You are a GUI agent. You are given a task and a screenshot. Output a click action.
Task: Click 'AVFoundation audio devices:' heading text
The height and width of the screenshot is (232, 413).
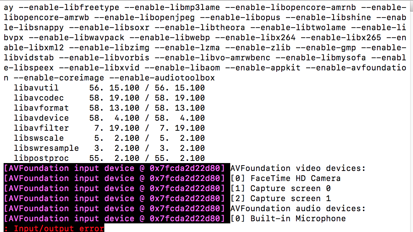[x=298, y=209]
